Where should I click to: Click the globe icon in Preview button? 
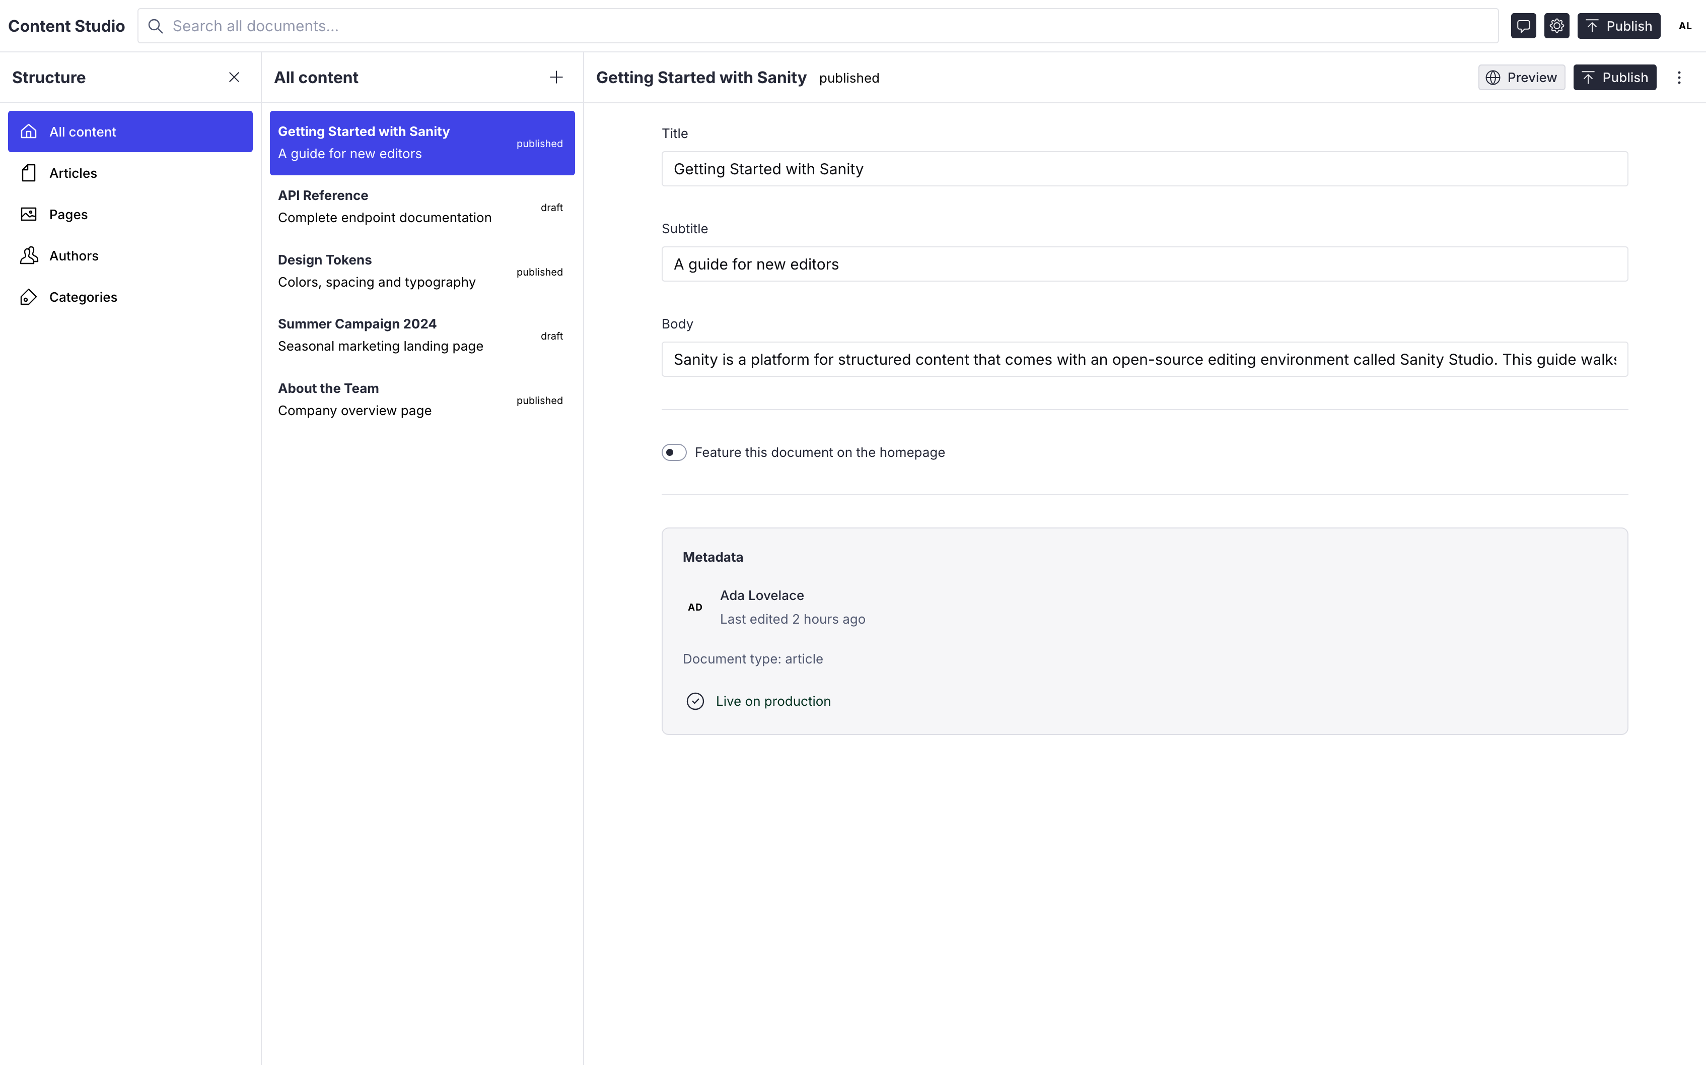1492,78
